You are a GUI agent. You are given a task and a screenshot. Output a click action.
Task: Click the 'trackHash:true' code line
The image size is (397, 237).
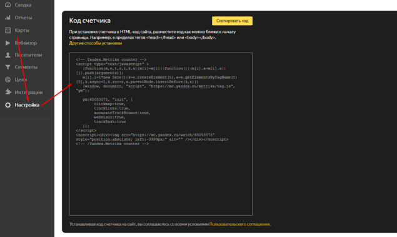tap(110, 121)
